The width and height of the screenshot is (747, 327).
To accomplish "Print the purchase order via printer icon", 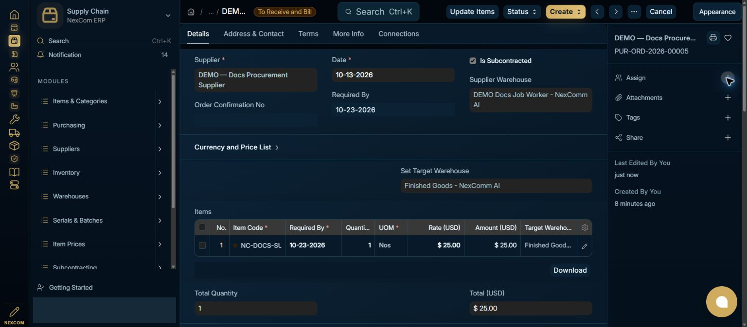I will (x=713, y=38).
